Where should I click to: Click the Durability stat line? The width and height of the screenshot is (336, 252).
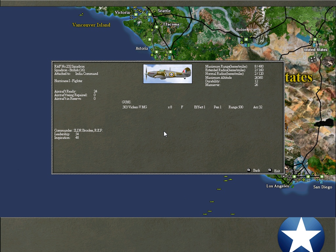[232, 81]
